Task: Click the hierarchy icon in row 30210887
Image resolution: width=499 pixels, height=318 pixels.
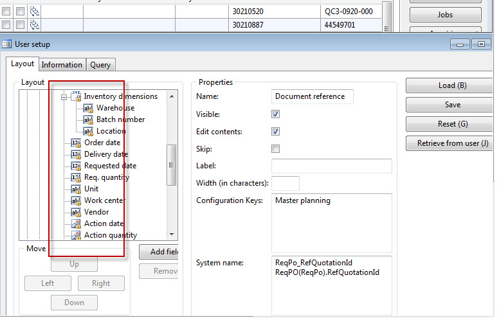Action: coord(34,25)
